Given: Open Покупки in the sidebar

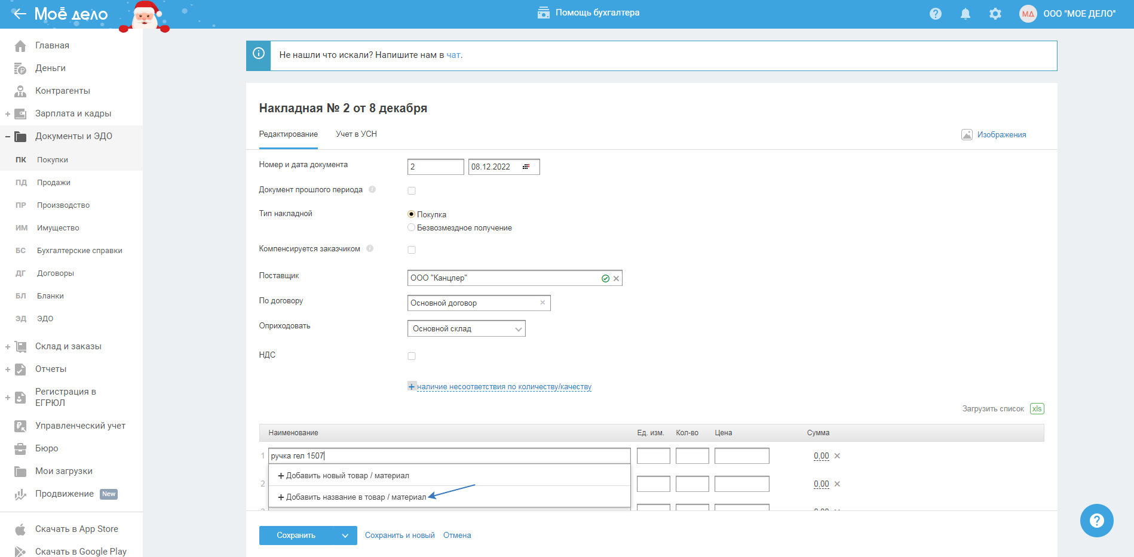Looking at the screenshot, I should pos(53,160).
